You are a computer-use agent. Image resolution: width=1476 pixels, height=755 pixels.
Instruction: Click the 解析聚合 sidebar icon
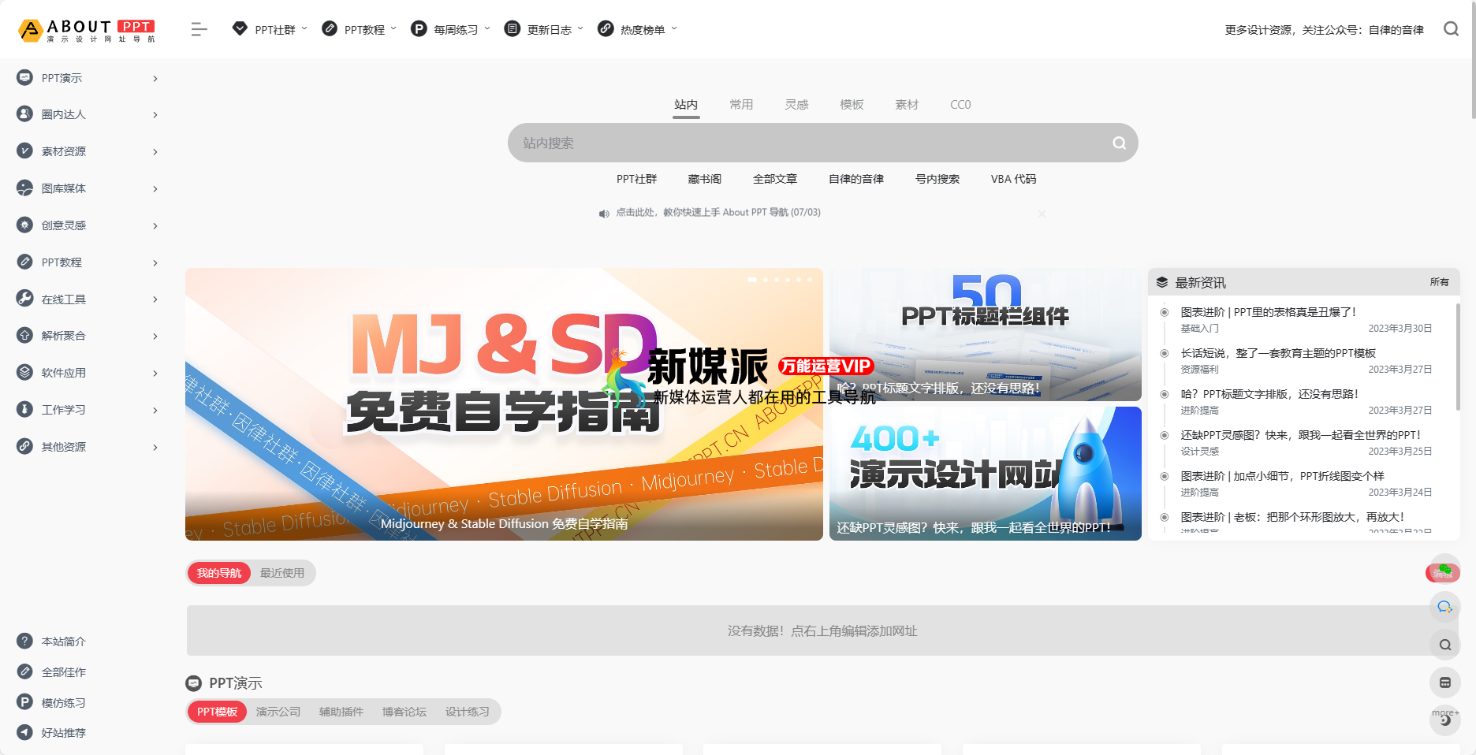tap(25, 336)
